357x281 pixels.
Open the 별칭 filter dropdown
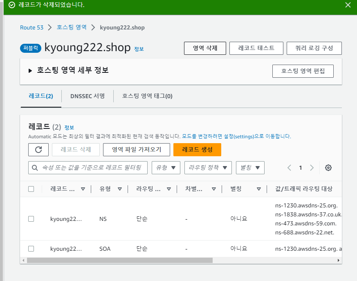pyautogui.click(x=250, y=168)
